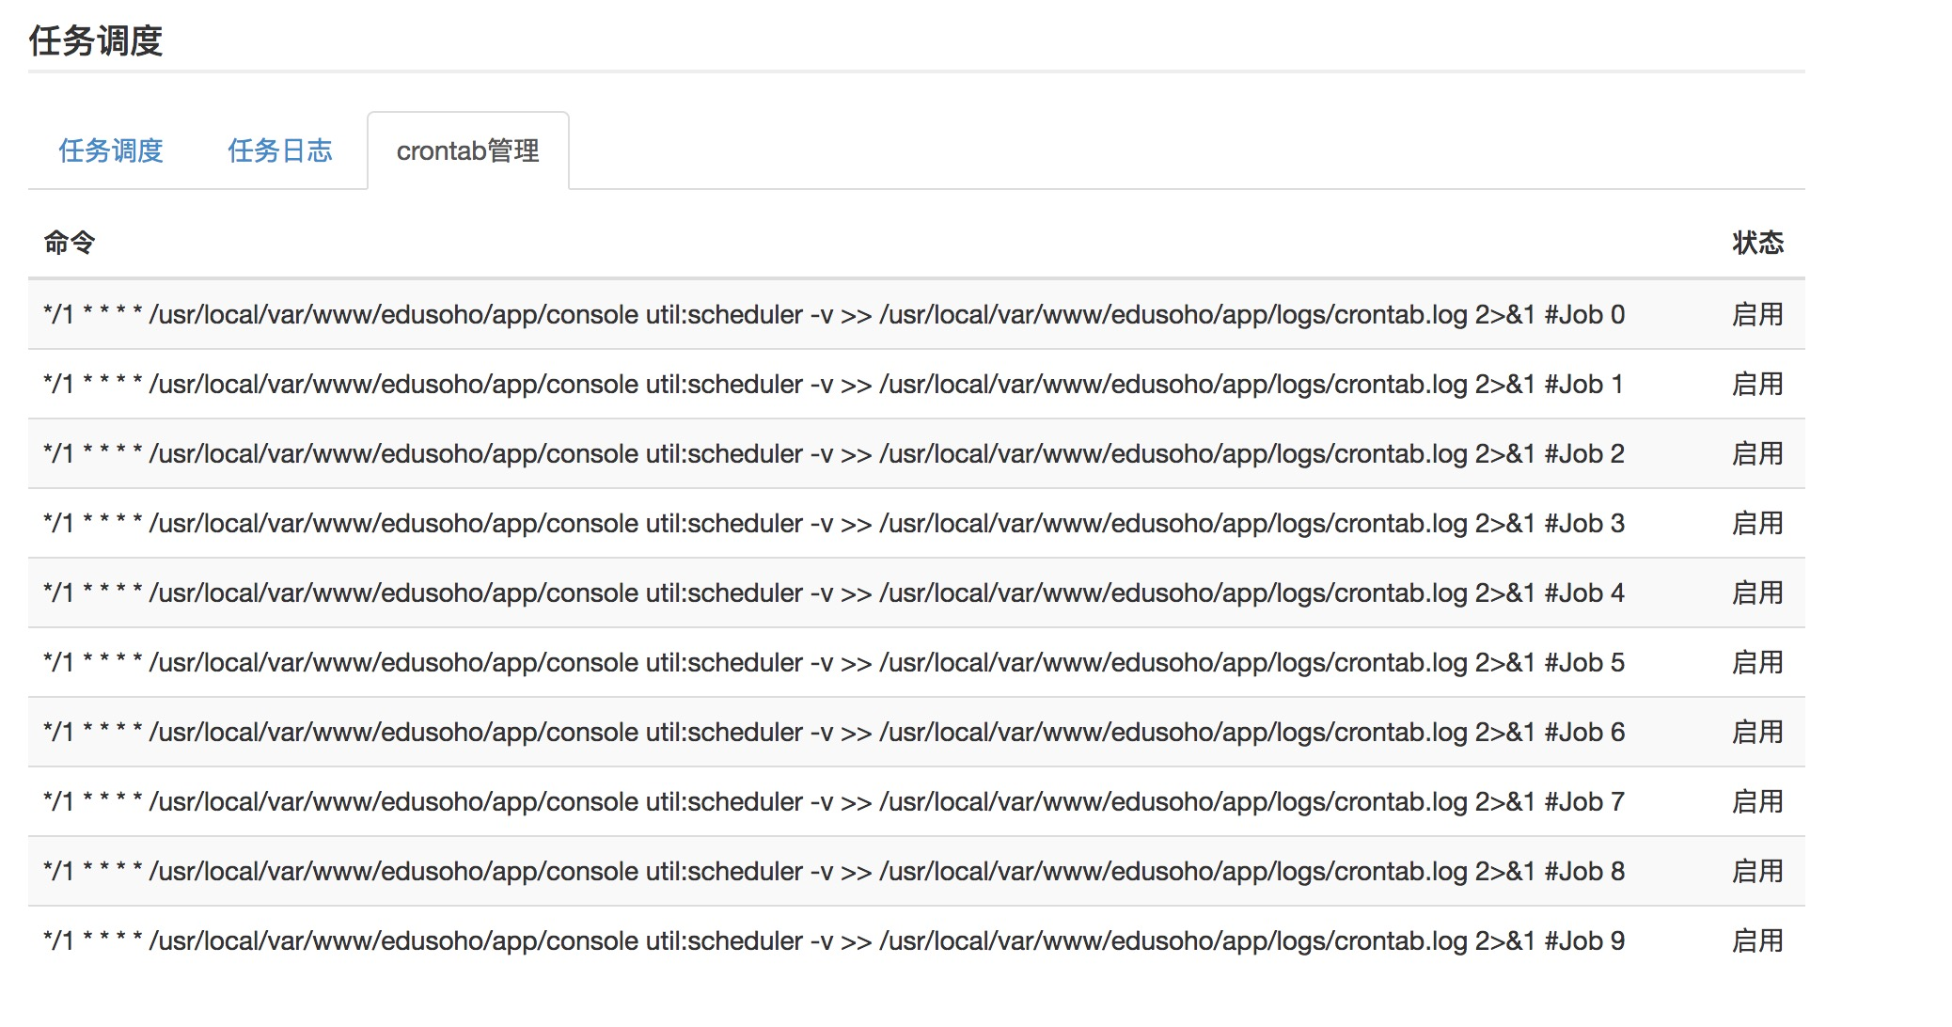Click the 启用 status in the Job 6 row
The height and width of the screenshot is (1027, 1952).
click(1757, 732)
